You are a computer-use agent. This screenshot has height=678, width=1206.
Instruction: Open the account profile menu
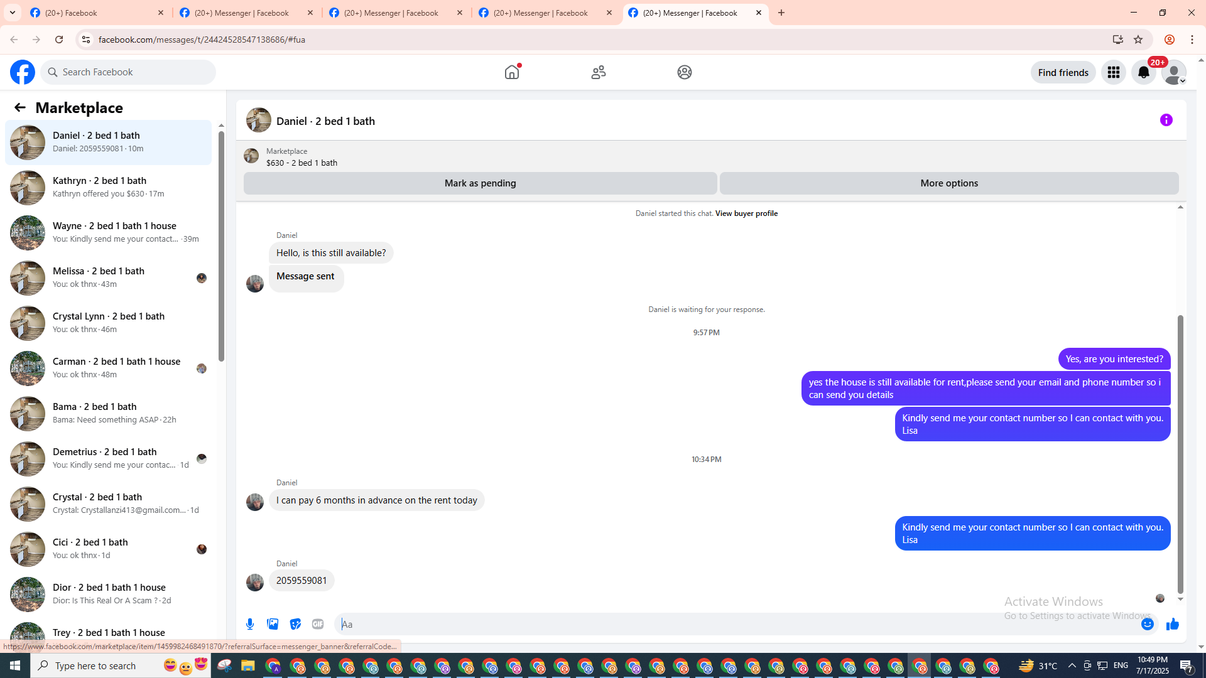coord(1174,72)
